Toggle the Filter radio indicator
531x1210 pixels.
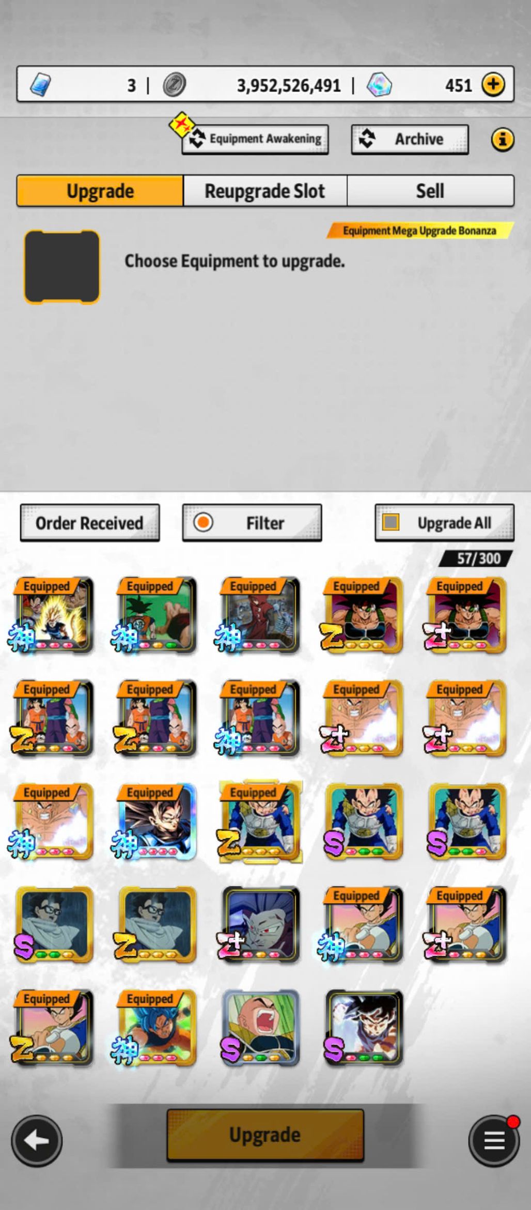204,522
